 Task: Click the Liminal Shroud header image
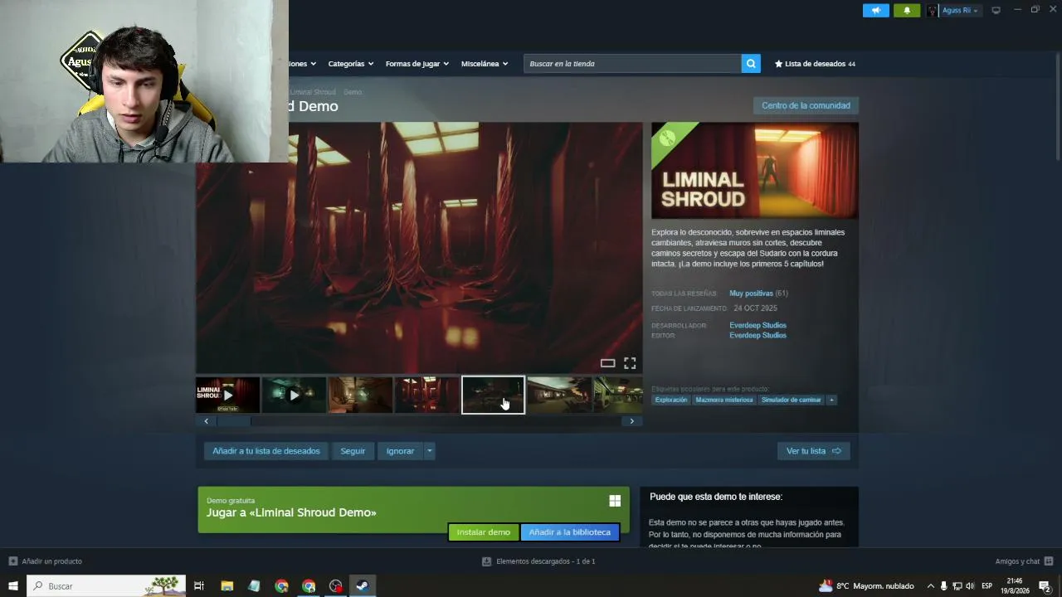755,171
